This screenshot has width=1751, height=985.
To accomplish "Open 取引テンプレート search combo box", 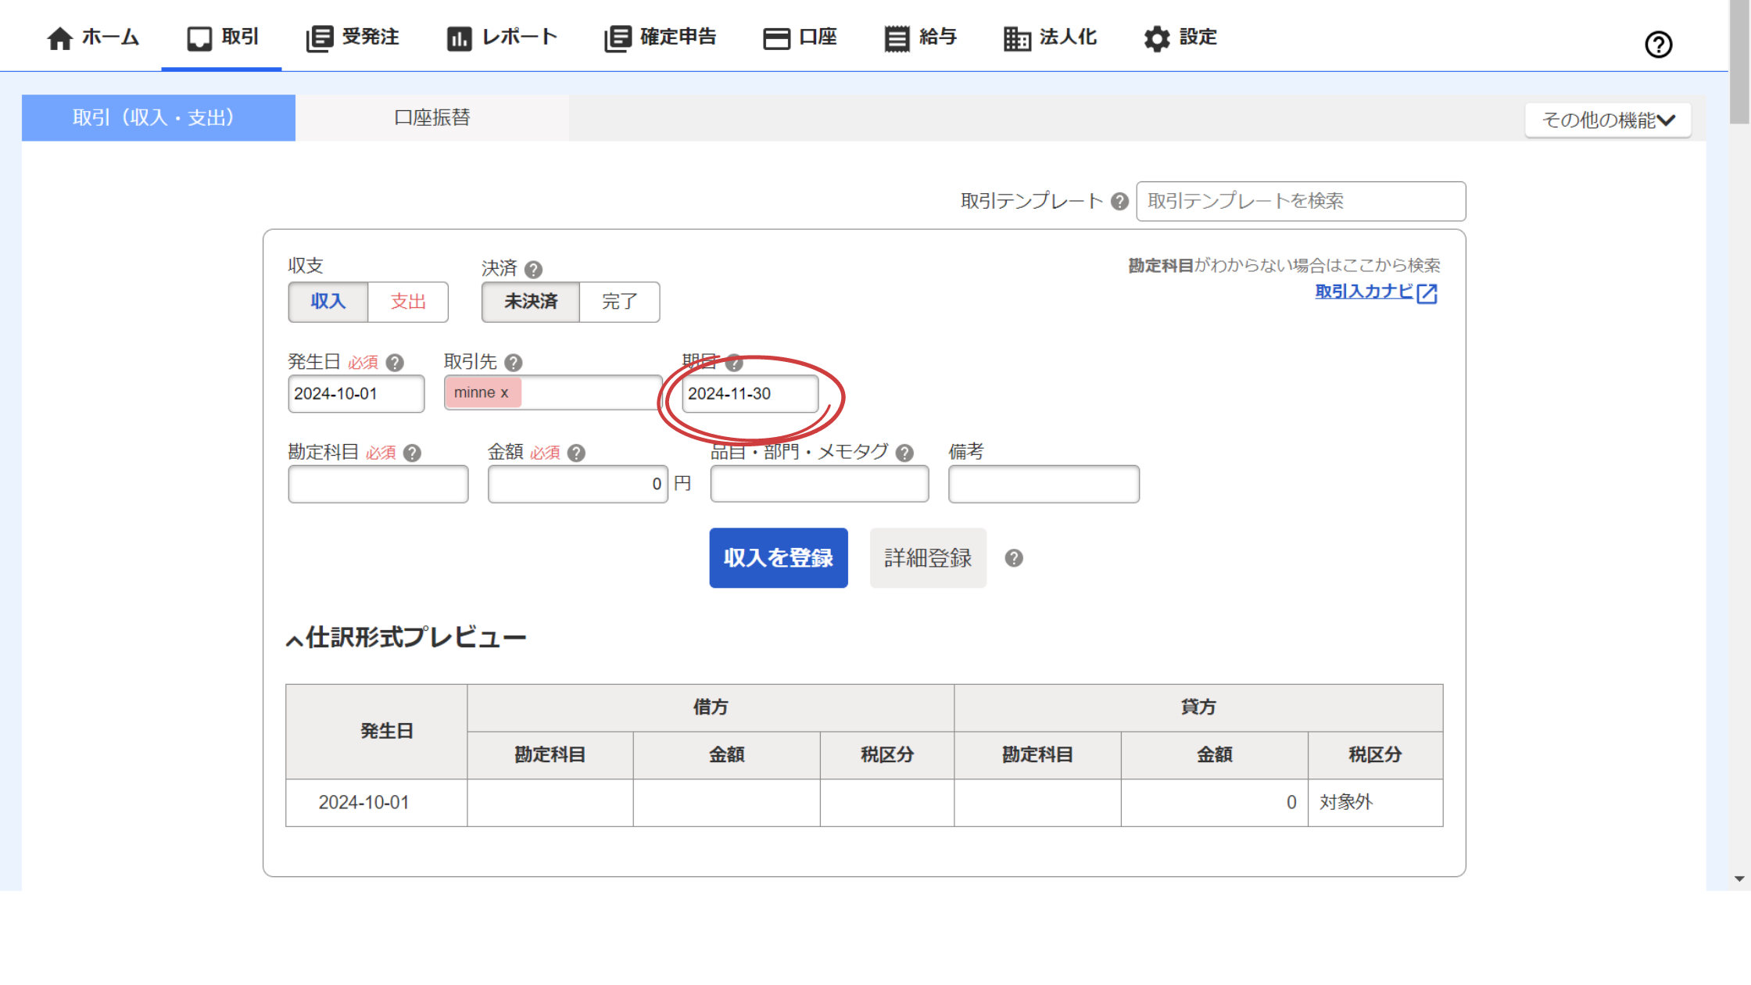I will (1300, 202).
